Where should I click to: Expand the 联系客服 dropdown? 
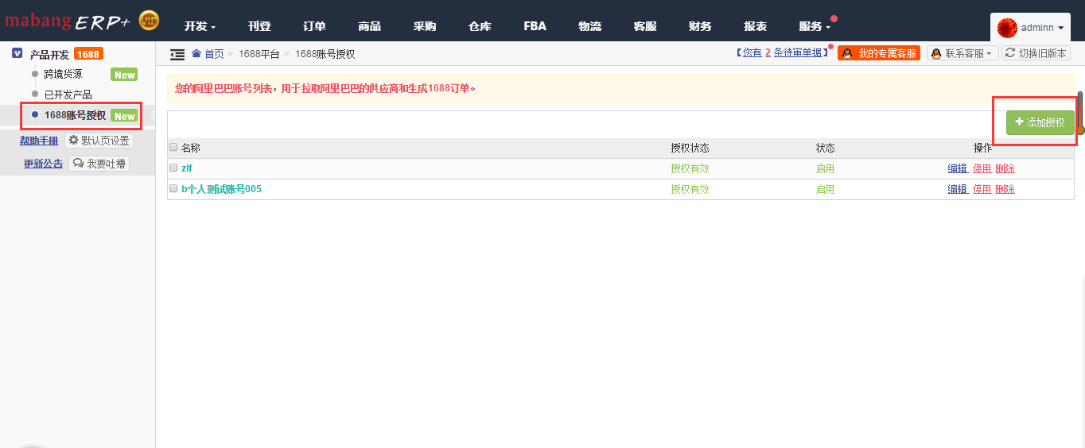[x=962, y=53]
